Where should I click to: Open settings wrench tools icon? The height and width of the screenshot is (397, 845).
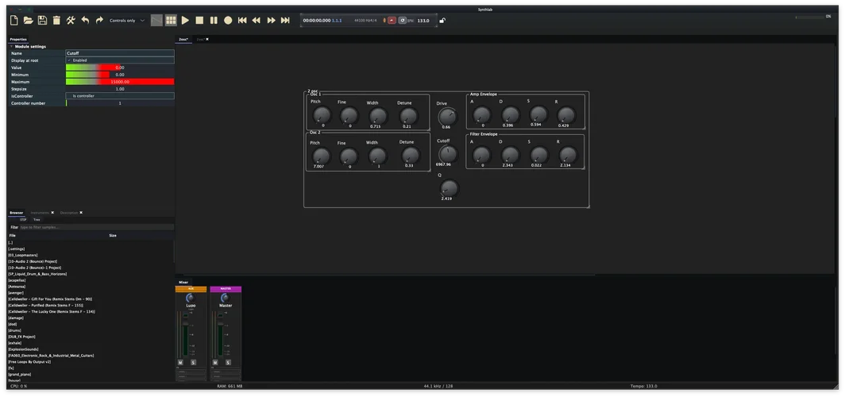71,21
